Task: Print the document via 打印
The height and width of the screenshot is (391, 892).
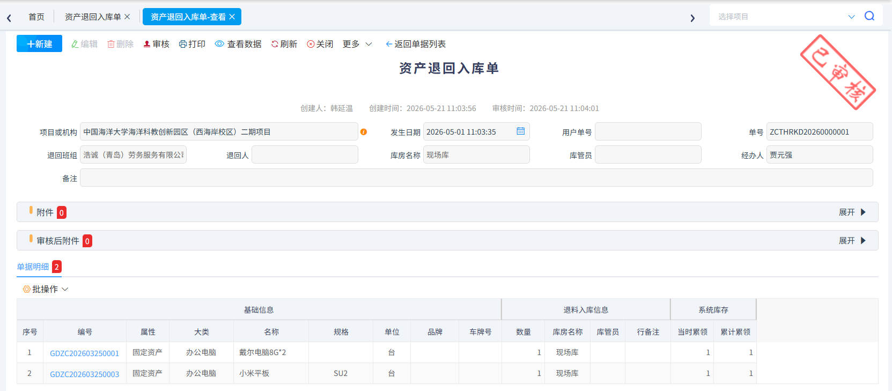Action: point(192,44)
